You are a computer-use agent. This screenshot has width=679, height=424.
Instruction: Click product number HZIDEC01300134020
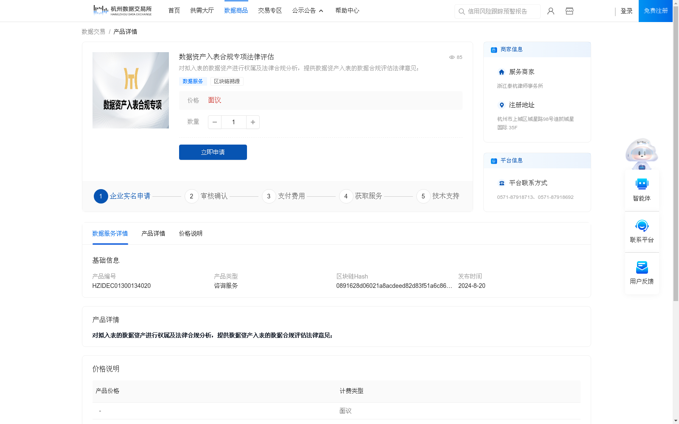(121, 286)
